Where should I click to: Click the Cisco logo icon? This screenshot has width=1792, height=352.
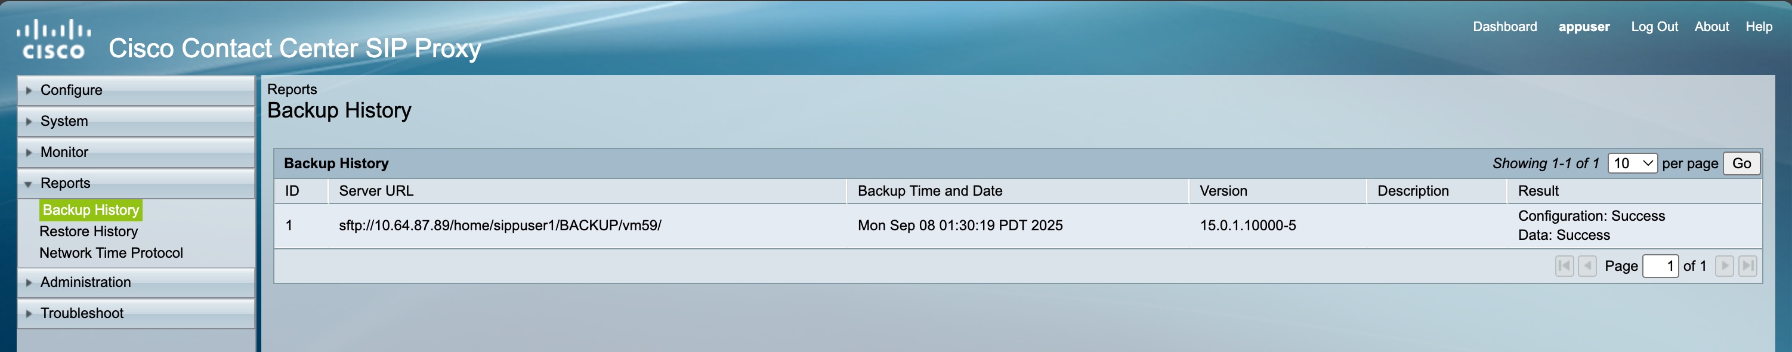pyautogui.click(x=54, y=39)
